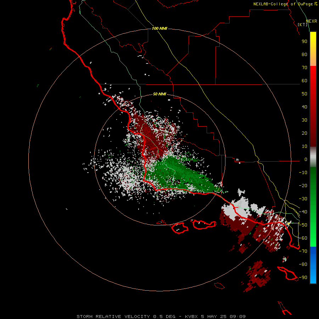
Task: Click the 100 NMI range ring label
Action: click(x=159, y=28)
